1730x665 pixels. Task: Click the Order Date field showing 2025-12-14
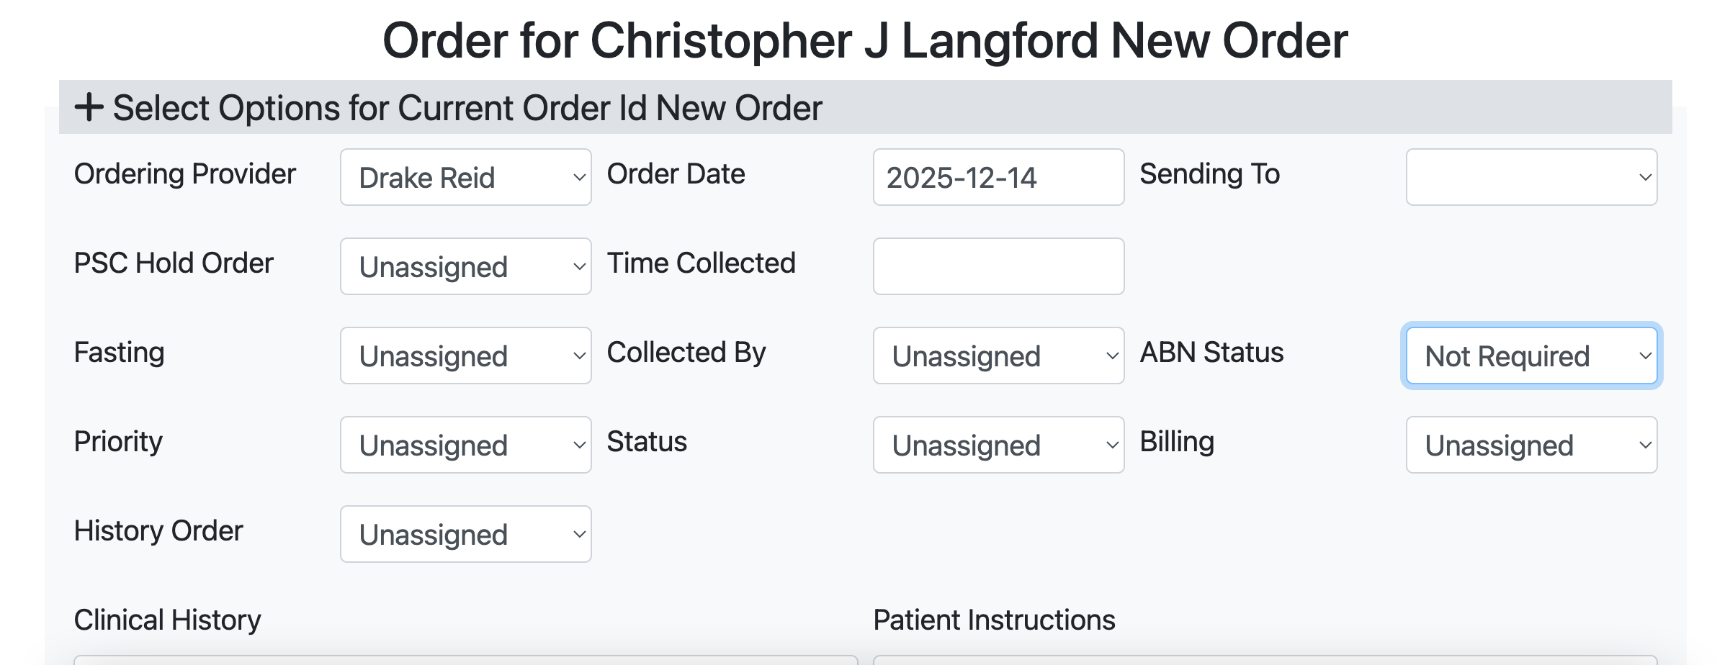point(998,177)
